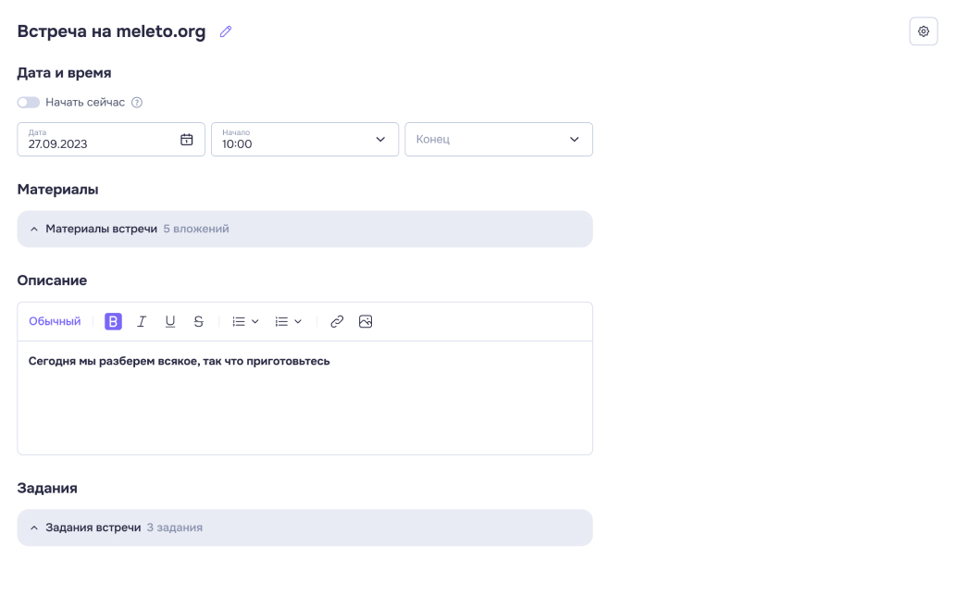The image size is (955, 596).
Task: Open settings via the gear icon
Action: pos(924,31)
